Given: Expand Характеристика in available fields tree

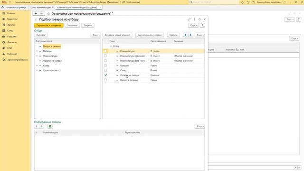Looking at the screenshot, I should (x=37, y=71).
